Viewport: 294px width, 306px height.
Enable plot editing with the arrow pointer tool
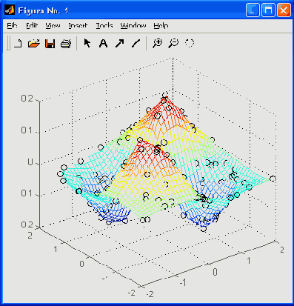pyautogui.click(x=87, y=43)
